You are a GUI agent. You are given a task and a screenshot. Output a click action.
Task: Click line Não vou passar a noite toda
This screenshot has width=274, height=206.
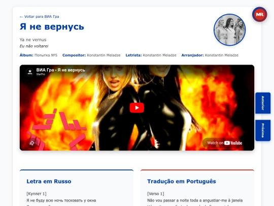(x=195, y=200)
